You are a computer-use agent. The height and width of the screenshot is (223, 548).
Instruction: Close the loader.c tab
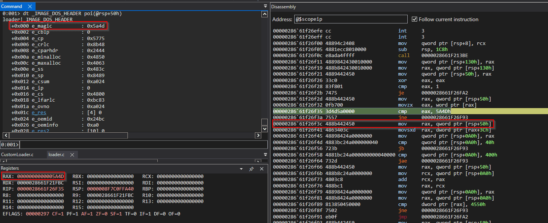[x=72, y=155]
